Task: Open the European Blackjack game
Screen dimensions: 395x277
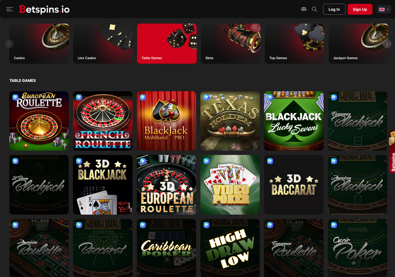Action: click(357, 121)
